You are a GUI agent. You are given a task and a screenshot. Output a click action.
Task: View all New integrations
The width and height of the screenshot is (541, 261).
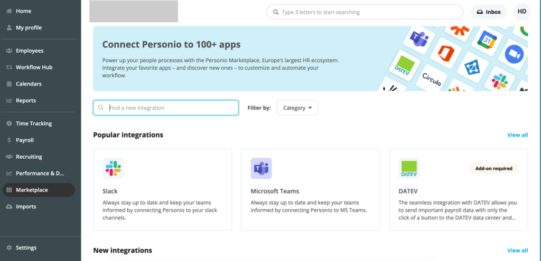[518, 250]
